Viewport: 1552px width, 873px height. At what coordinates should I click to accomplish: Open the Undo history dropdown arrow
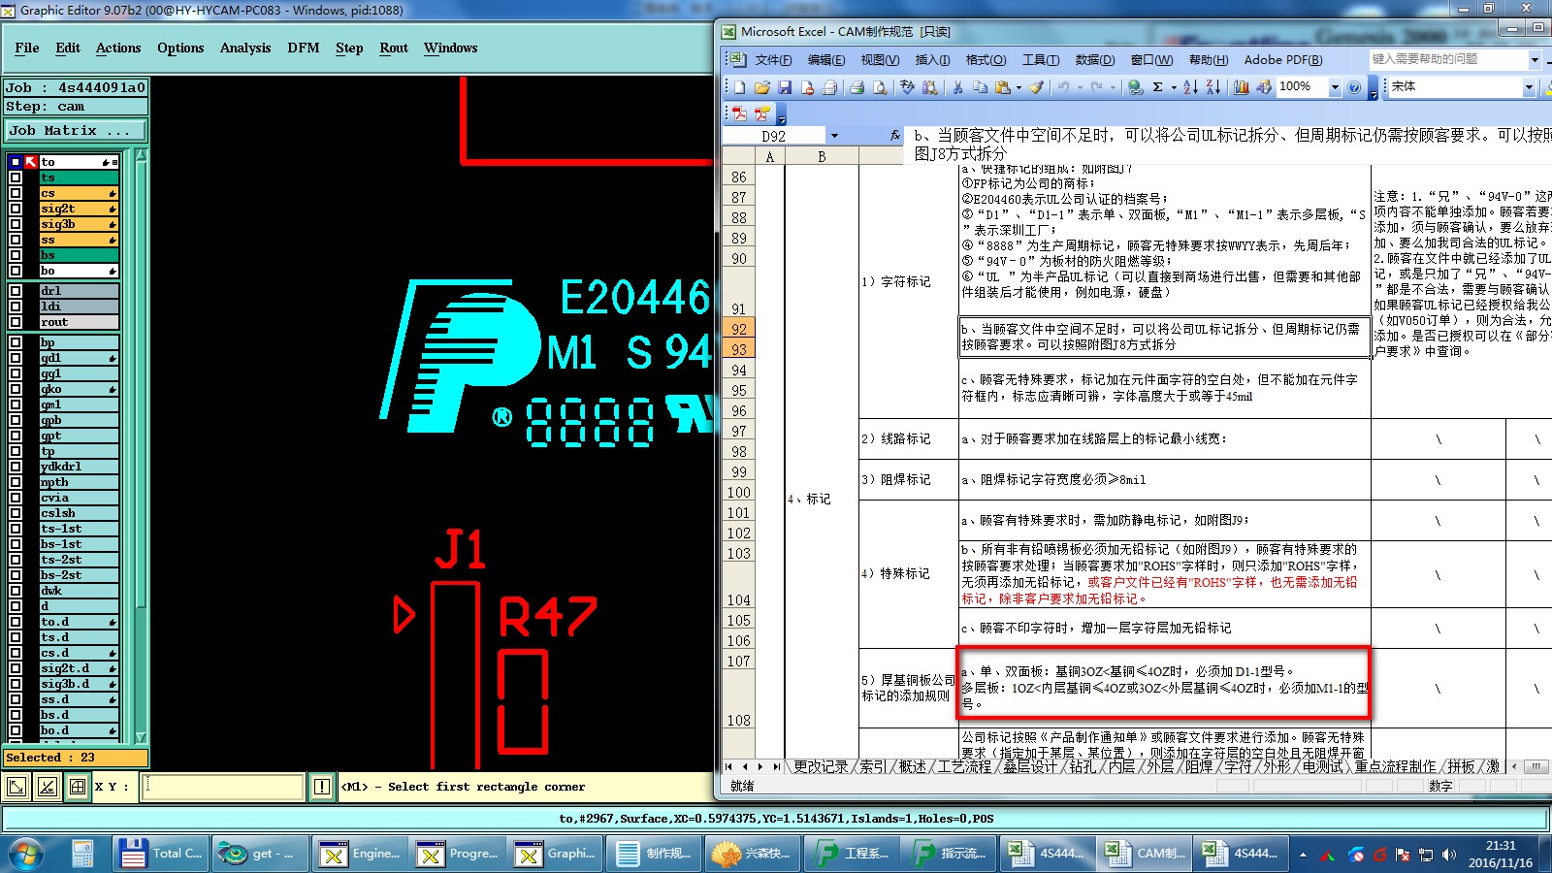click(x=1079, y=87)
